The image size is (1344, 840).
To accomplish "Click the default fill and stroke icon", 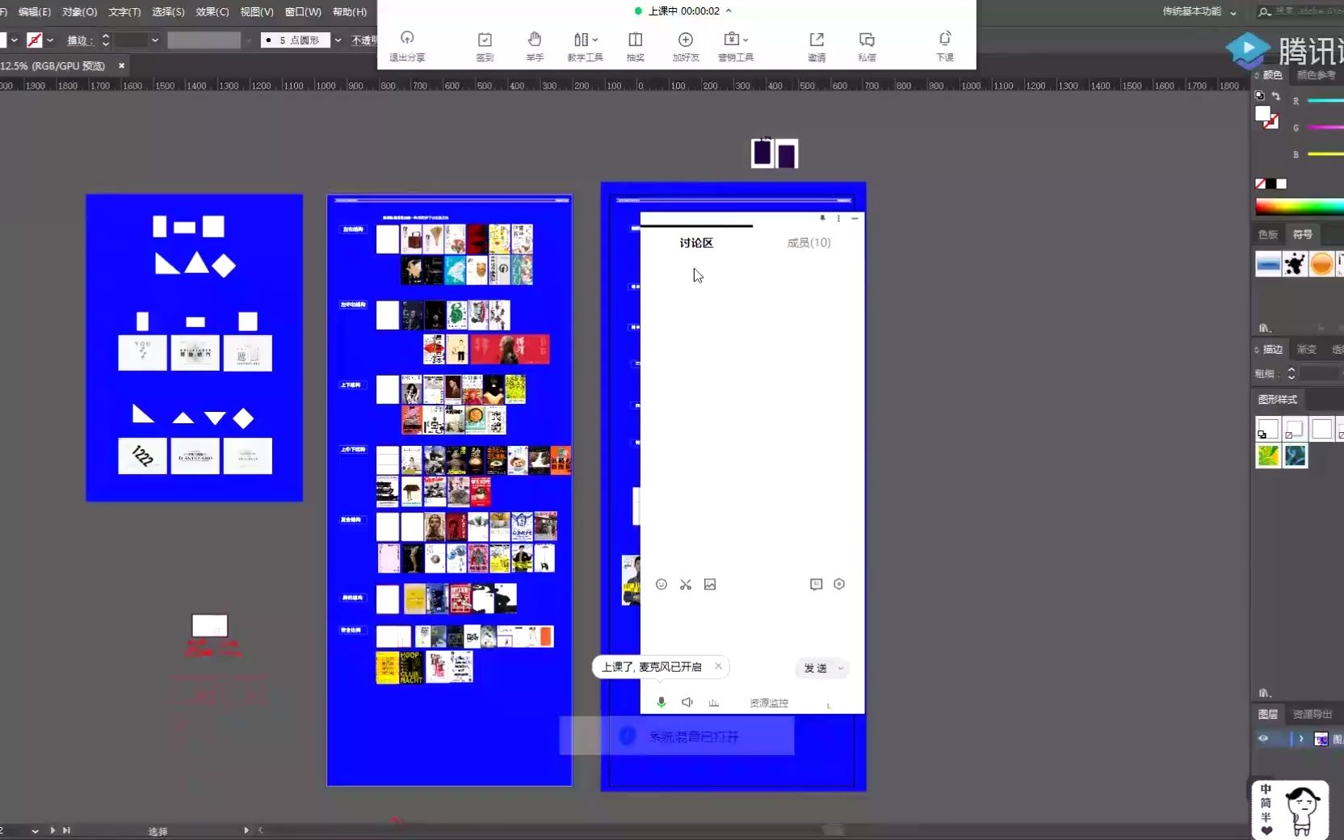I will point(1259,95).
